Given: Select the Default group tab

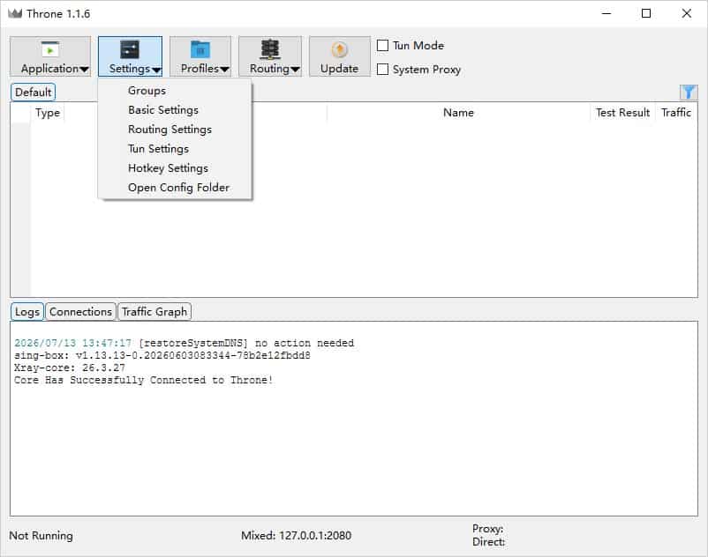Looking at the screenshot, I should click(x=33, y=92).
